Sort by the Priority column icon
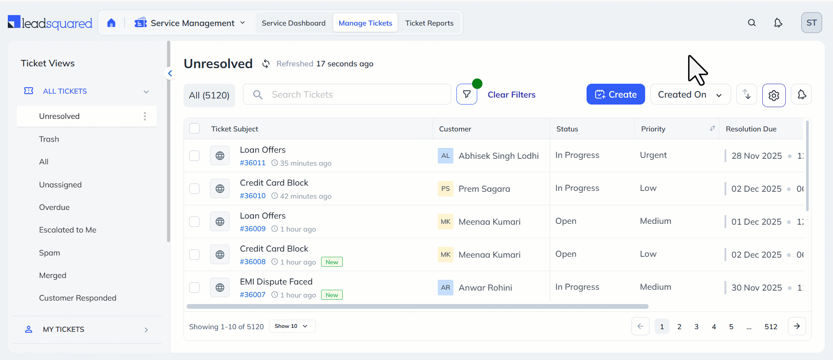 tap(712, 128)
